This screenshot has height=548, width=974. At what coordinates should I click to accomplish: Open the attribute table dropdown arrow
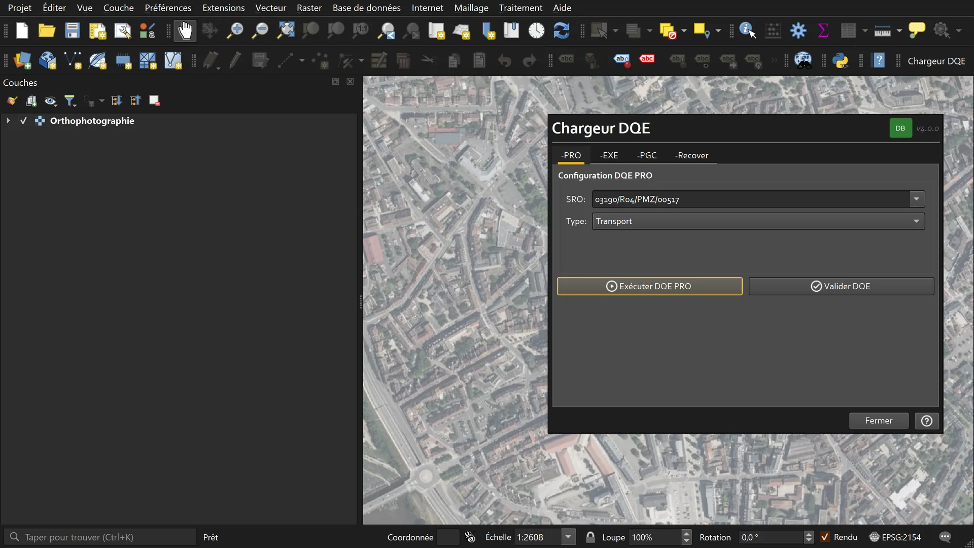tap(864, 30)
